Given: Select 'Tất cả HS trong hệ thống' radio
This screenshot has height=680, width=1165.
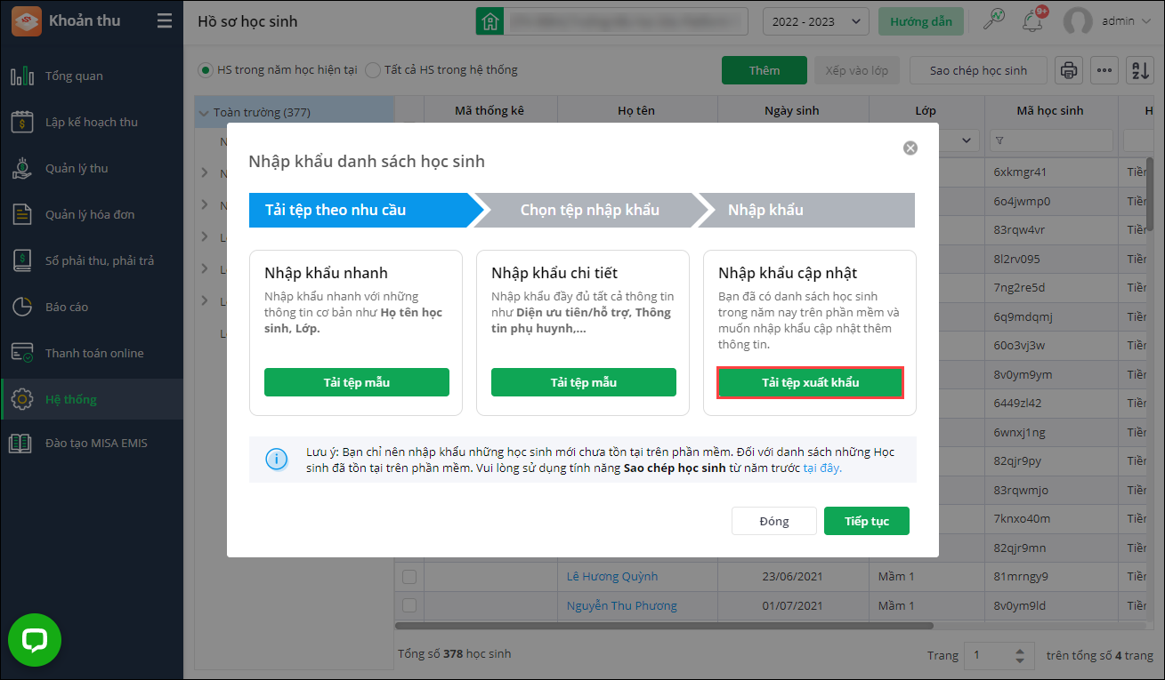Looking at the screenshot, I should coord(373,70).
